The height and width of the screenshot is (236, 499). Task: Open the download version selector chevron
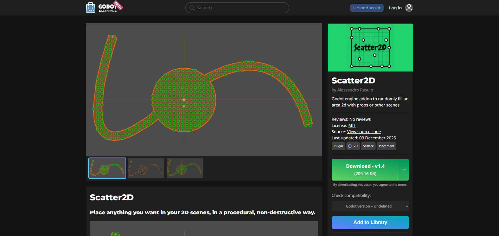404,170
